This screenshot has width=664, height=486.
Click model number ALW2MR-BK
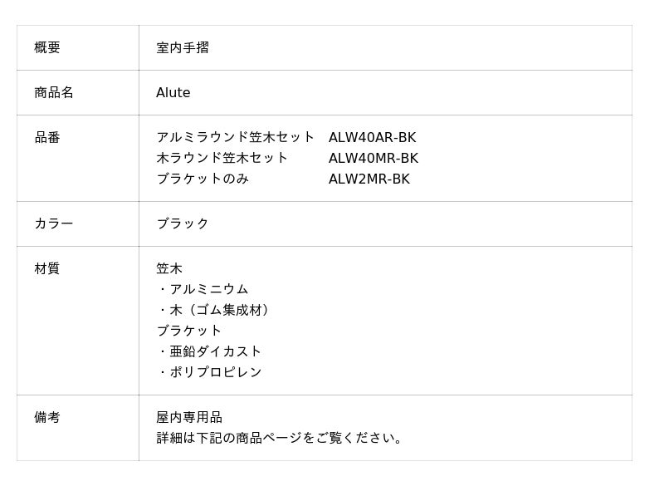pyautogui.click(x=369, y=179)
